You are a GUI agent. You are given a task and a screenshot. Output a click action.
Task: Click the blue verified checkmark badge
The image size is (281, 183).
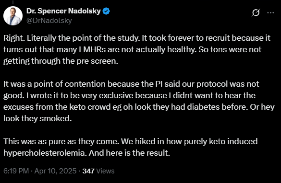tap(106, 11)
